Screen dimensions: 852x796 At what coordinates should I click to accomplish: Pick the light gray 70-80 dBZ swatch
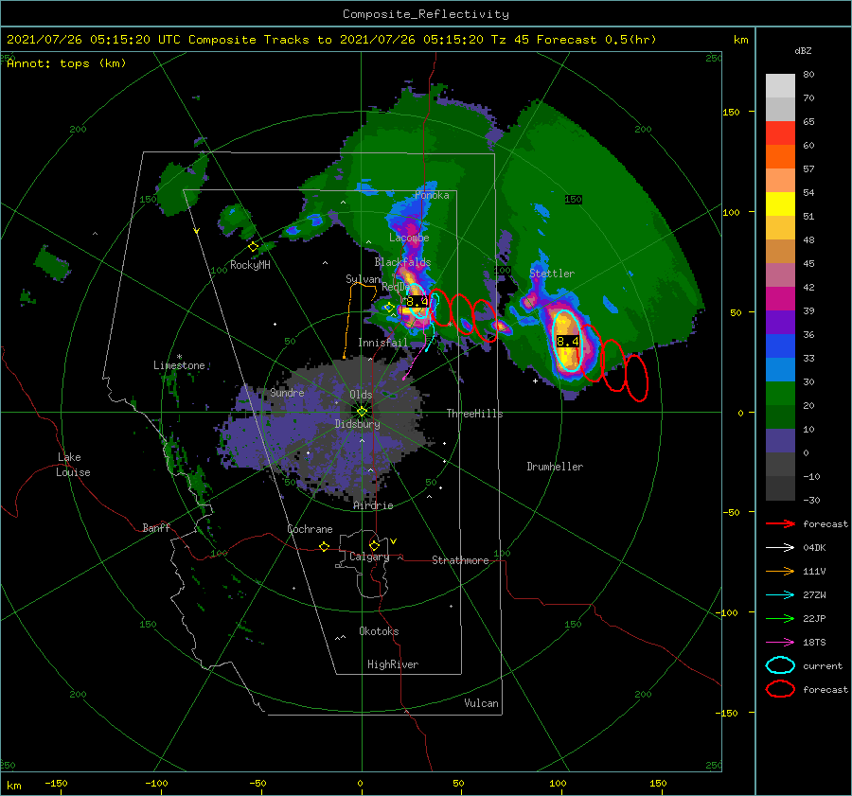click(x=780, y=86)
